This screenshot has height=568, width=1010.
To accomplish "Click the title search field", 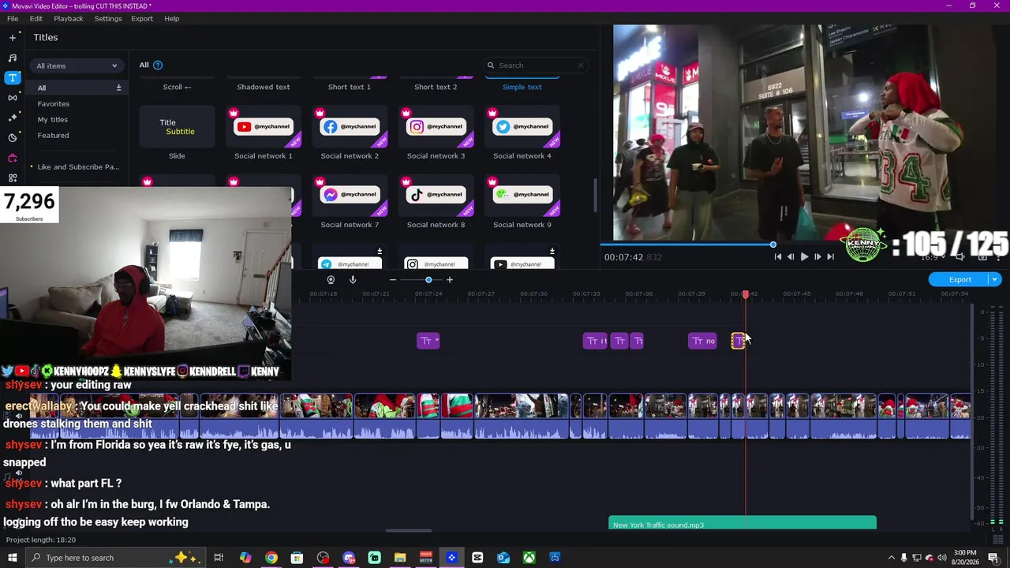I will click(x=536, y=65).
